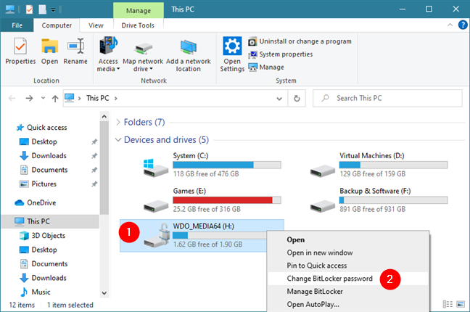Choose Open in the context menu

[348, 239]
